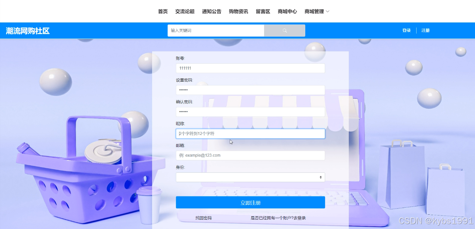This screenshot has height=229, width=475.
Task: Open the 留言区 navigation item
Action: click(x=263, y=12)
